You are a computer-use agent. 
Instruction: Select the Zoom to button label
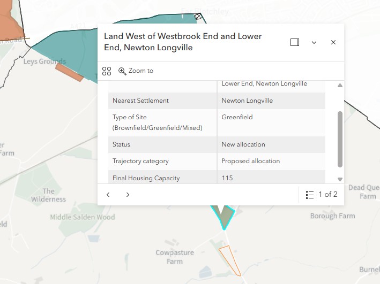coord(141,71)
